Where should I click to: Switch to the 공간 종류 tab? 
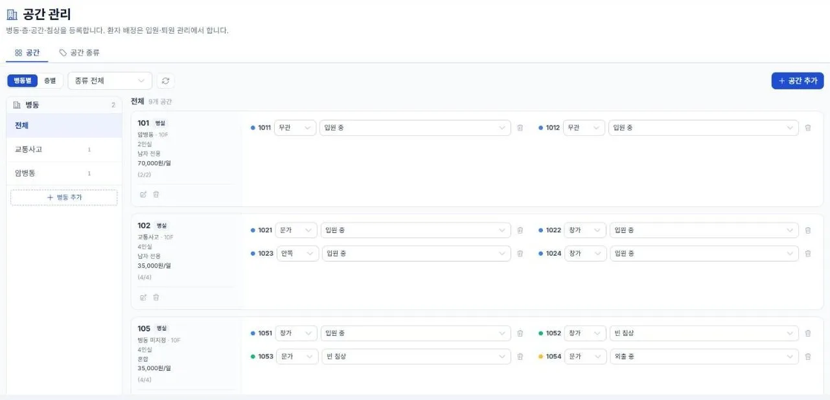[79, 52]
